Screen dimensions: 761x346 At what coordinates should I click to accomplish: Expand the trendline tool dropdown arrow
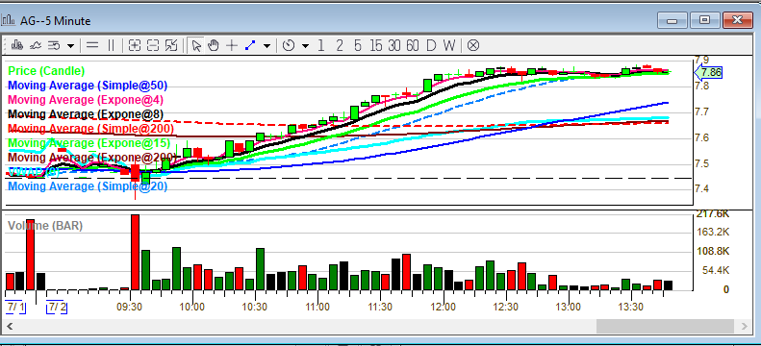(x=266, y=46)
